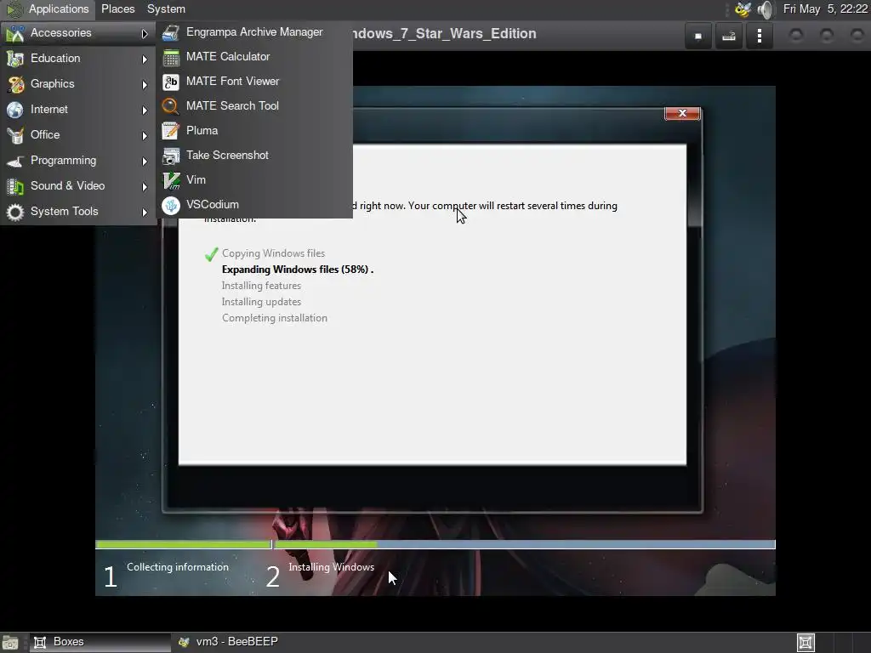Click workspace switcher icon in bottom panel

[806, 643]
